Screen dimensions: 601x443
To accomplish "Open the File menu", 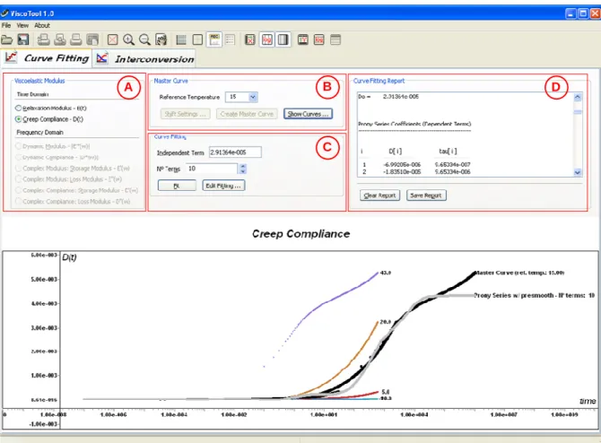I will (6, 25).
